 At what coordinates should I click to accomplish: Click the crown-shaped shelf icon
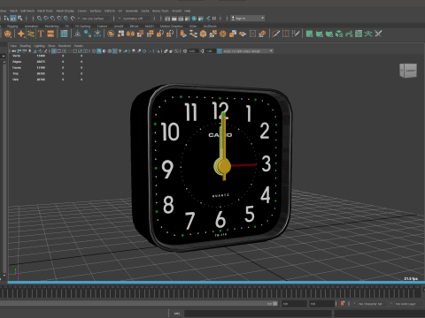(97, 34)
